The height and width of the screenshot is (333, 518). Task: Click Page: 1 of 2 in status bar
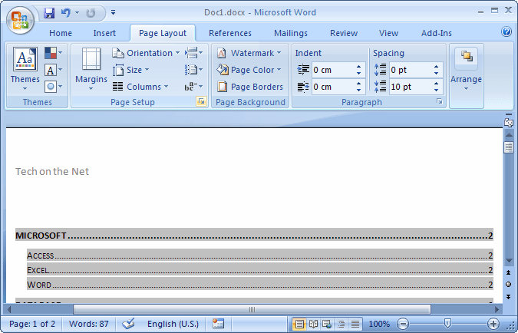(32, 324)
